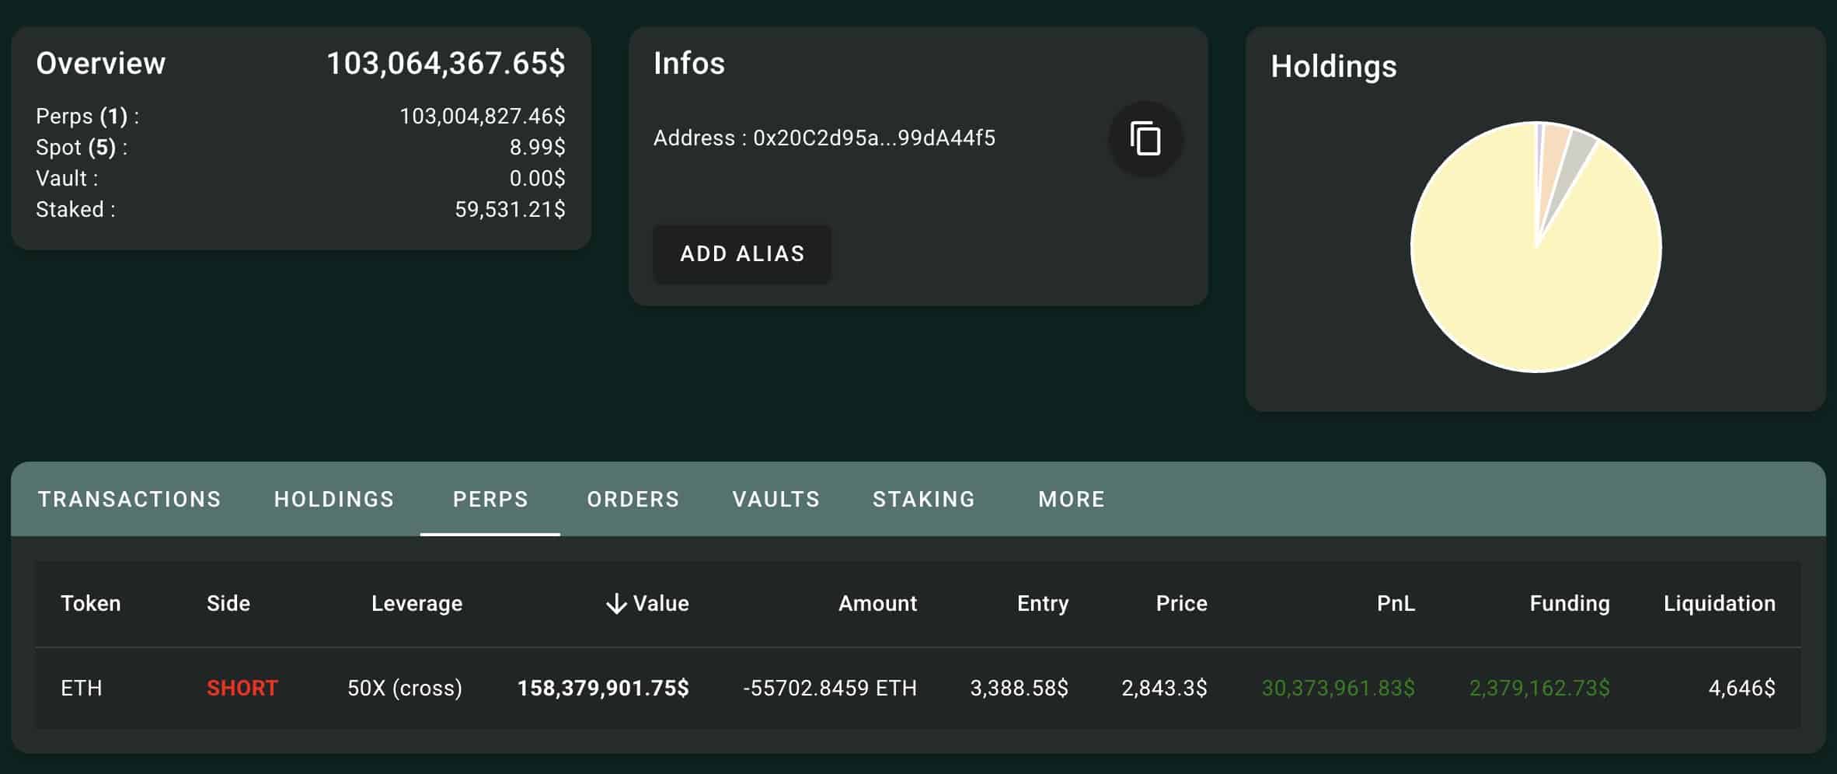This screenshot has height=774, width=1837.
Task: Switch to the TRANSACTIONS tab
Action: [129, 499]
